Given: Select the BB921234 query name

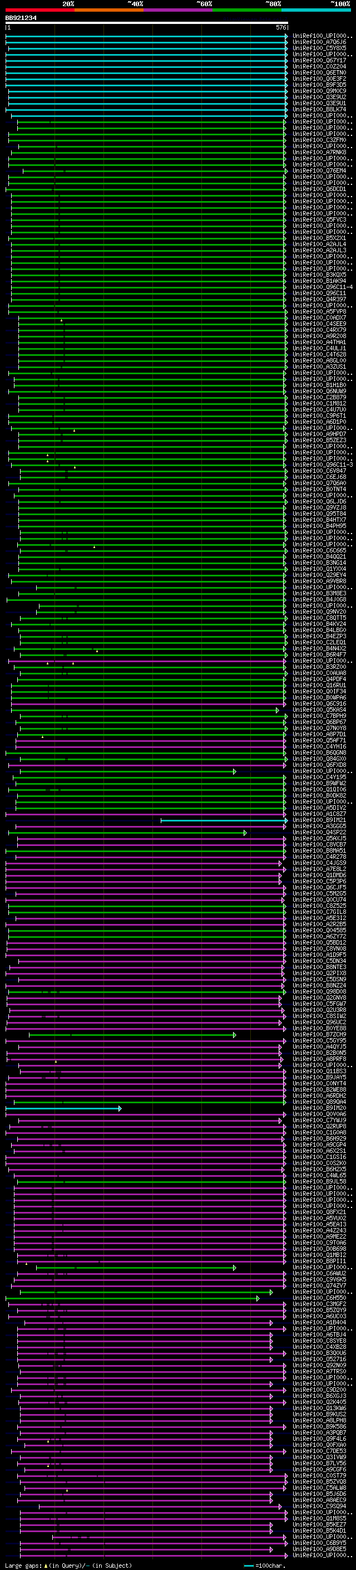Looking at the screenshot, I should (x=21, y=18).
